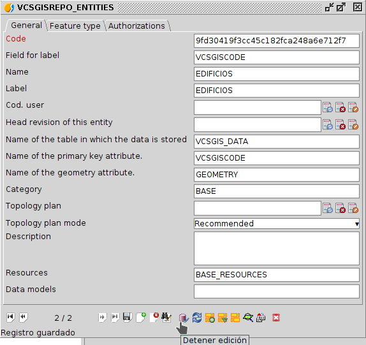
Task: Clear the Cod. user value
Action: click(x=340, y=107)
